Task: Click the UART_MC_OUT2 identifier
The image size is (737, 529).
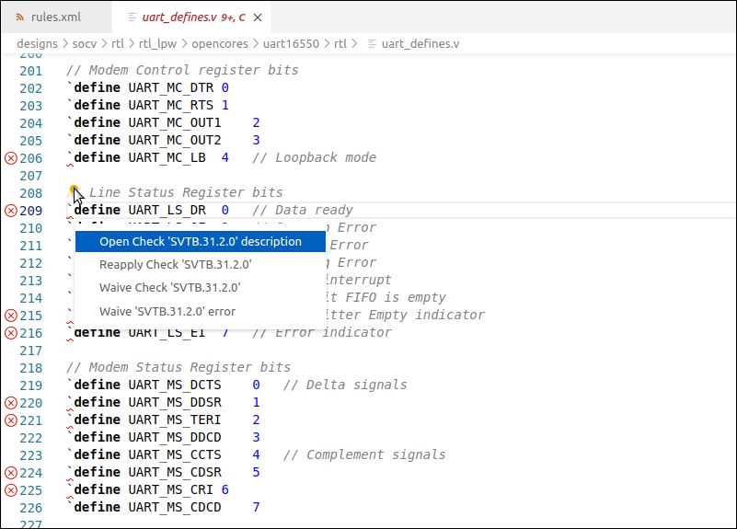Action: (x=175, y=140)
